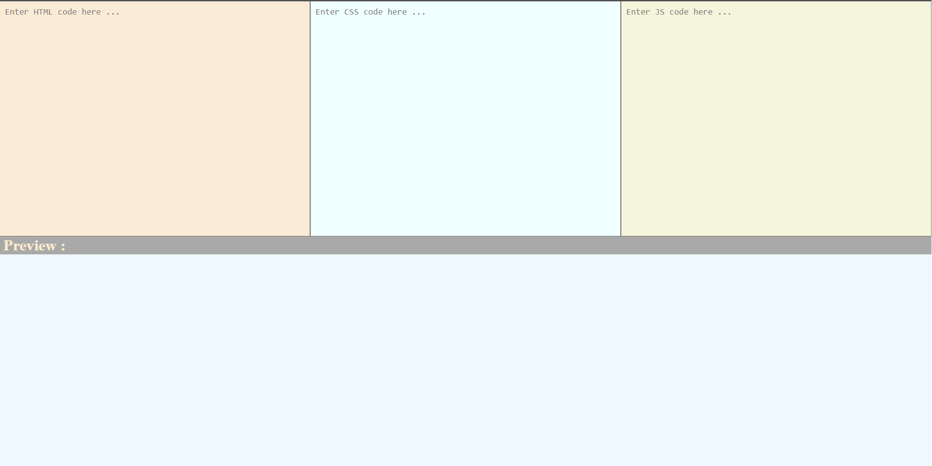Viewport: 932px width, 466px height.
Task: Click the Preview heading text
Action: pos(34,246)
